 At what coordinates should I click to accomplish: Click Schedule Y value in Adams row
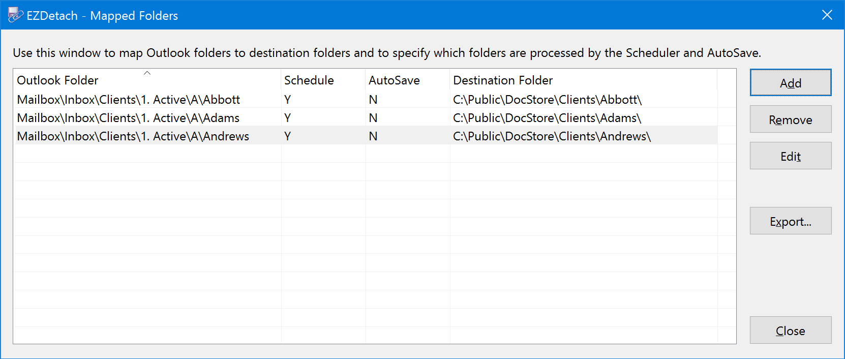point(288,117)
